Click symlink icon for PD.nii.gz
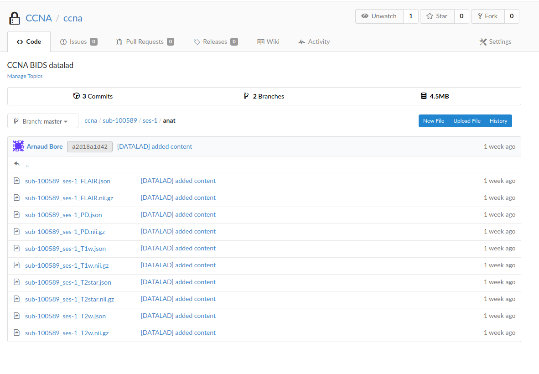The height and width of the screenshot is (374, 539). coord(16,231)
